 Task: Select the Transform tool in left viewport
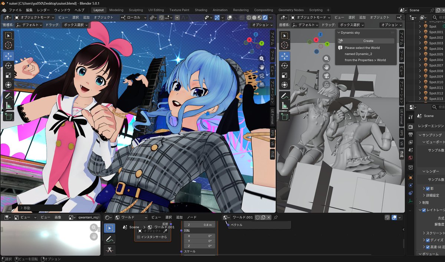tap(8, 84)
